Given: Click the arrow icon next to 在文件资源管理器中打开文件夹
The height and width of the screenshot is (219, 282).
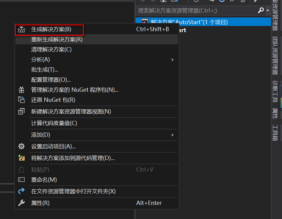Looking at the screenshot, I should click(21, 191).
